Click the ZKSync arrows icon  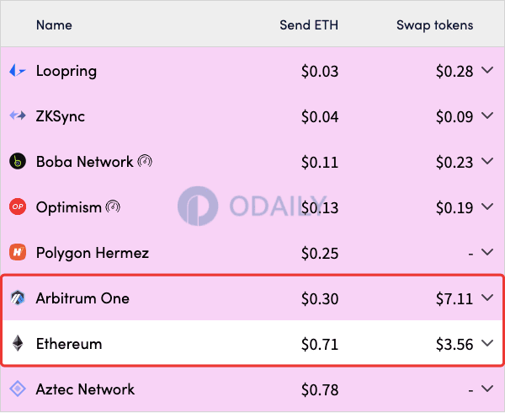(x=18, y=115)
